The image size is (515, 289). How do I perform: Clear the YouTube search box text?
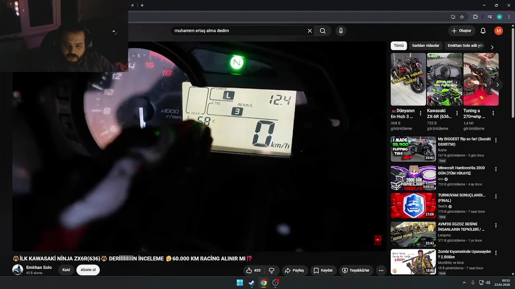pyautogui.click(x=310, y=31)
